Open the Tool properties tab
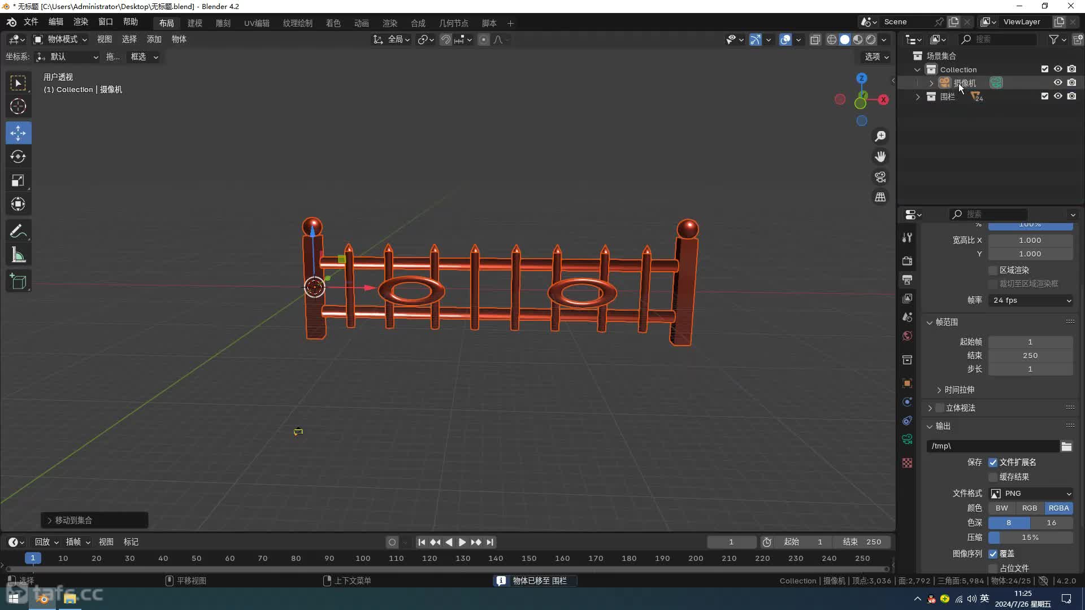The height and width of the screenshot is (610, 1085). (907, 238)
